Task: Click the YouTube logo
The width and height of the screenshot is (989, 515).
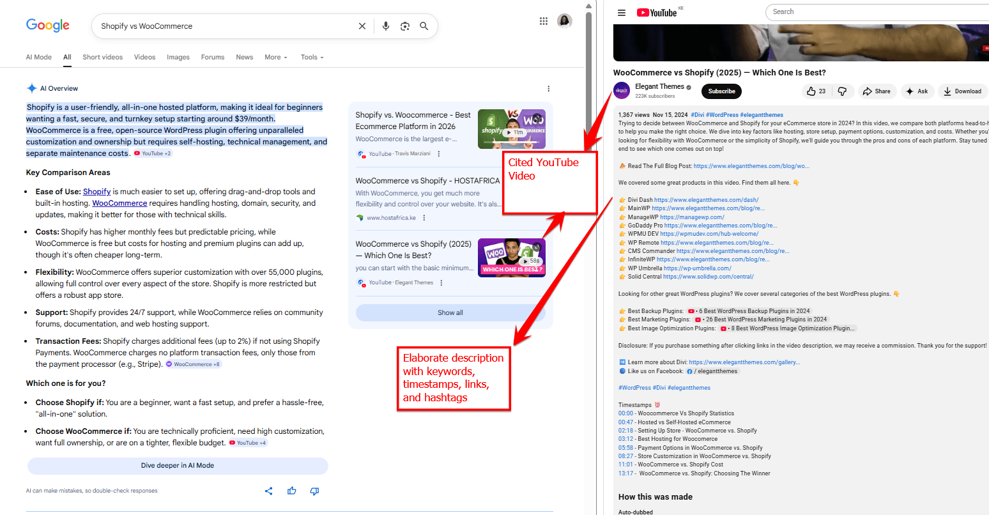Action: click(657, 12)
